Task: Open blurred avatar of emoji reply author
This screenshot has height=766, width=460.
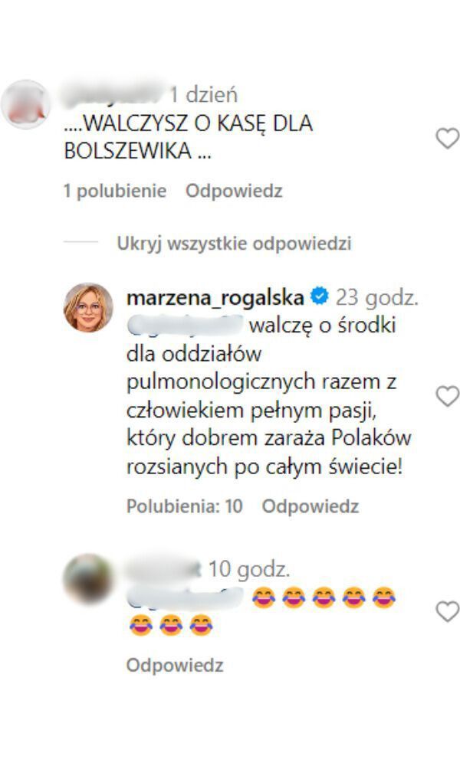Action: point(88,578)
